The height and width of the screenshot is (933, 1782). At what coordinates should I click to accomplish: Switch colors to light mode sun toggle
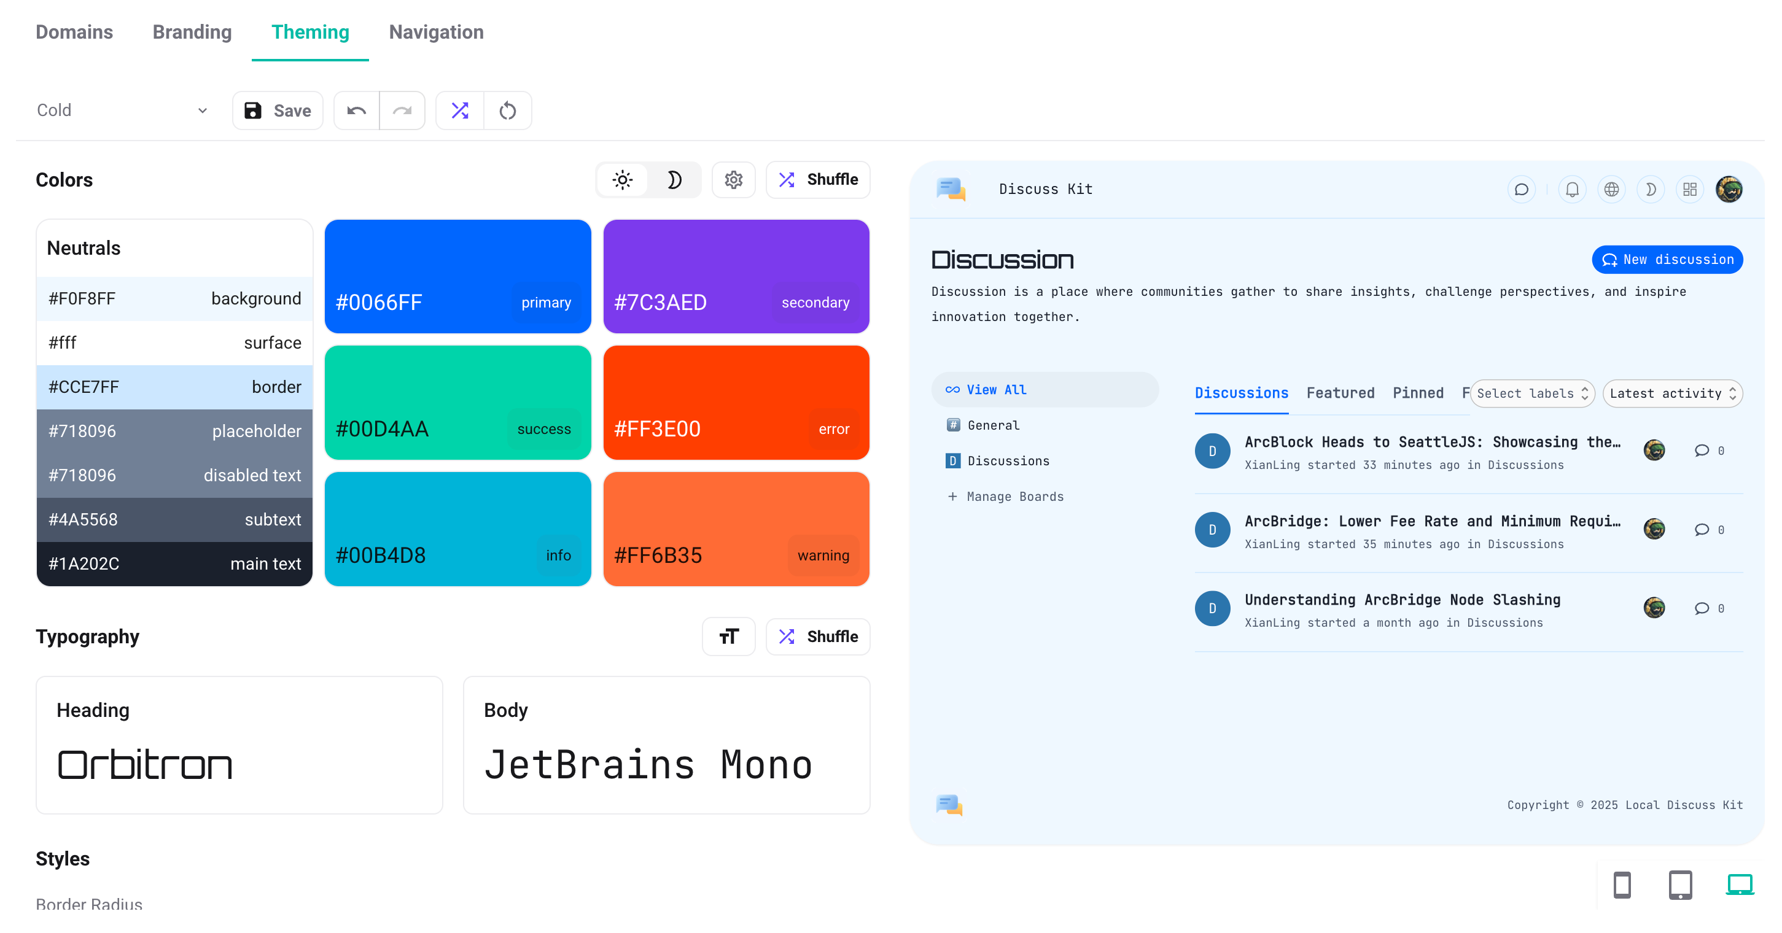click(623, 180)
